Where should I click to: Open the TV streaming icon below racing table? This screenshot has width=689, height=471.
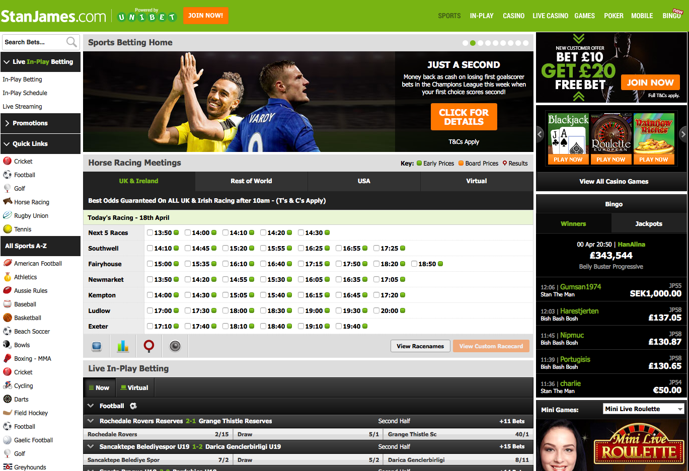click(97, 346)
